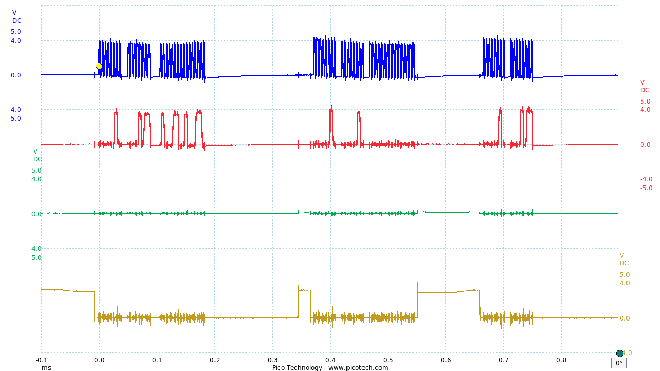Click the 0.0 label on blue axis

coord(16,75)
